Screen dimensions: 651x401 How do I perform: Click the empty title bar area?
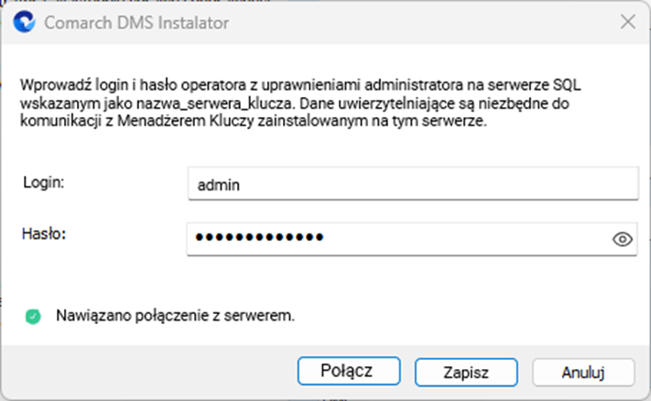(424, 22)
